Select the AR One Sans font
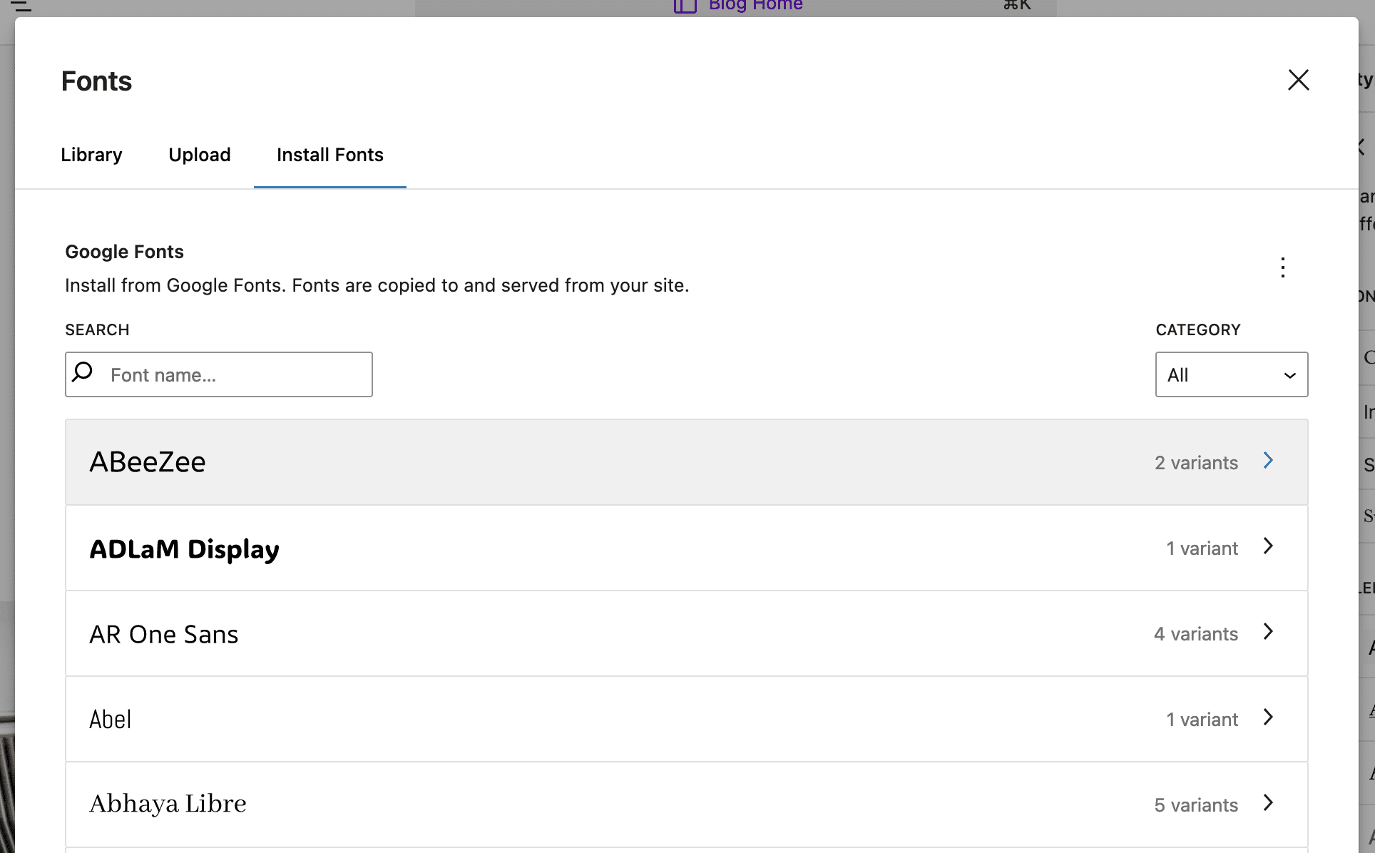 pos(164,634)
